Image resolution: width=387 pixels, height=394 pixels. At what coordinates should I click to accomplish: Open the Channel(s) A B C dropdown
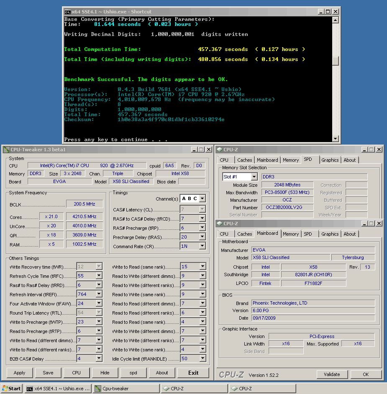point(202,199)
